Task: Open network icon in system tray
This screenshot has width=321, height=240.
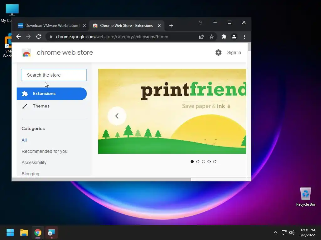Action: (x=284, y=232)
